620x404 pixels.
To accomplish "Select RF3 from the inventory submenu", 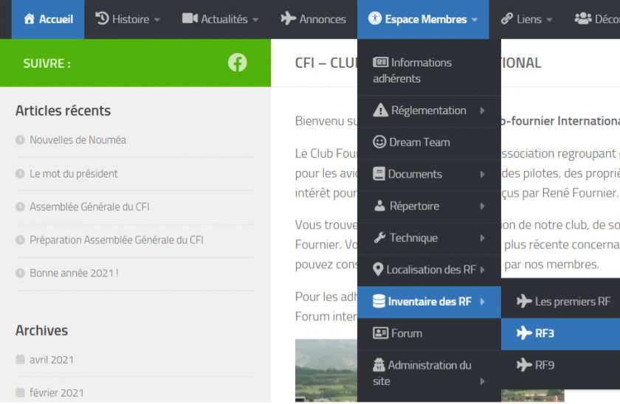I will point(545,333).
